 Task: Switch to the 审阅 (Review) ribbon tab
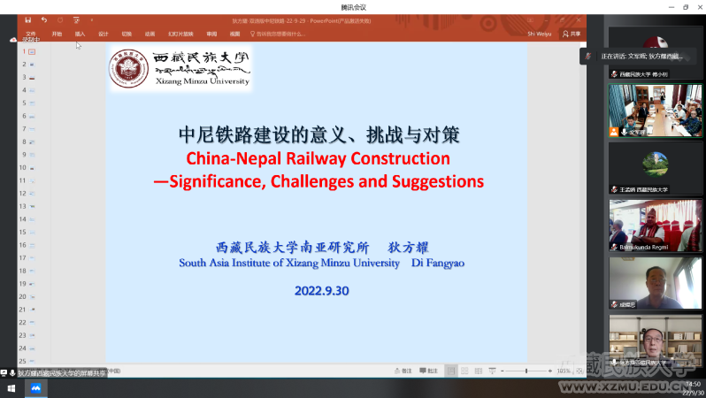pos(211,34)
